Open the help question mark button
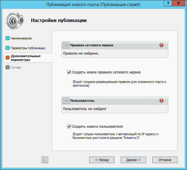This screenshot has height=170, width=187. 168,3
